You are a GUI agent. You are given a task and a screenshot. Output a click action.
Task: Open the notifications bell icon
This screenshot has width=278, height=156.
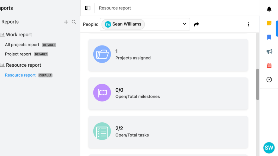click(x=269, y=9)
